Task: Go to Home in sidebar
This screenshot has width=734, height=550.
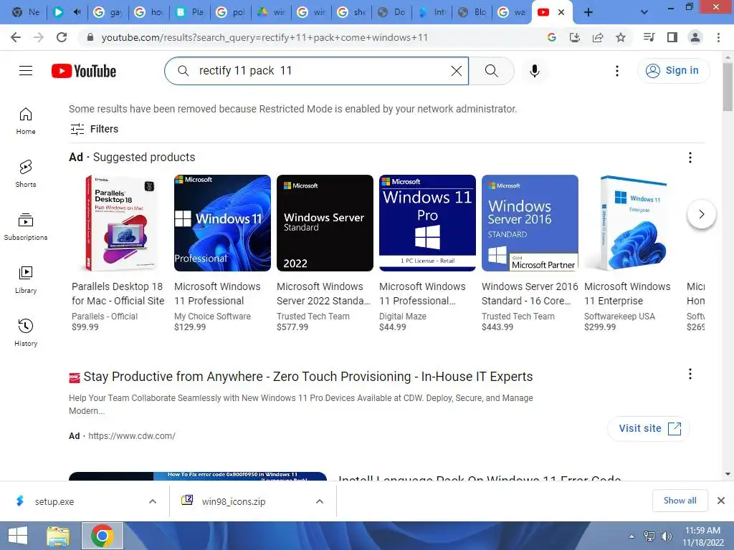Action: (26, 121)
